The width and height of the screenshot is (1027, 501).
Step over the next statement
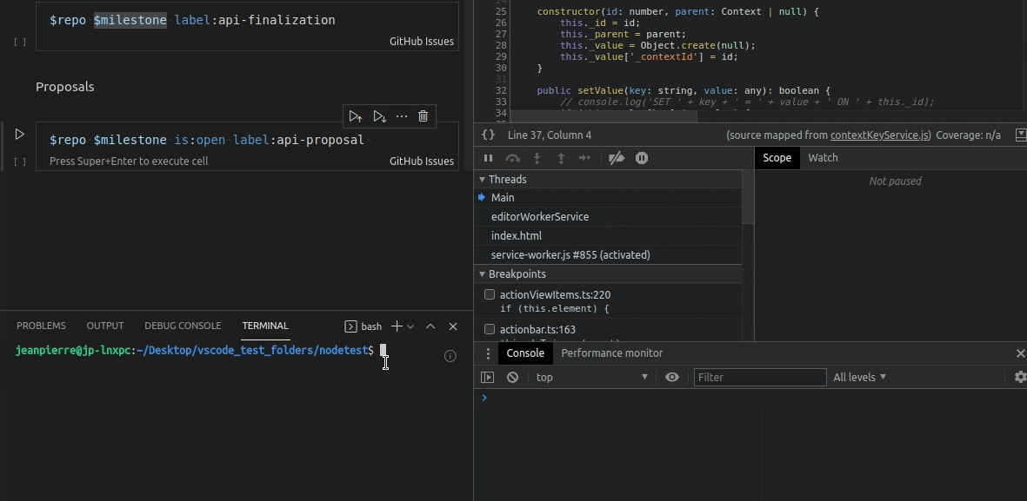coord(513,157)
